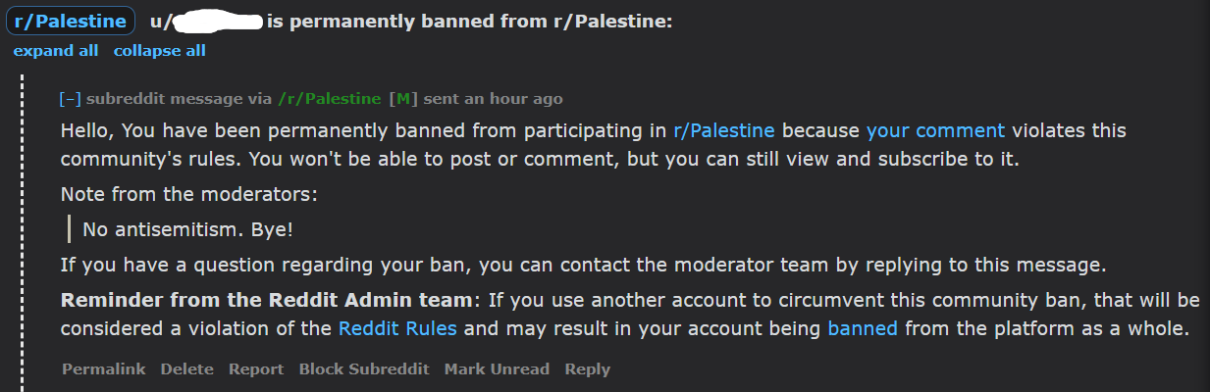The height and width of the screenshot is (392, 1210).
Task: Report the subreddit message
Action: (x=256, y=369)
